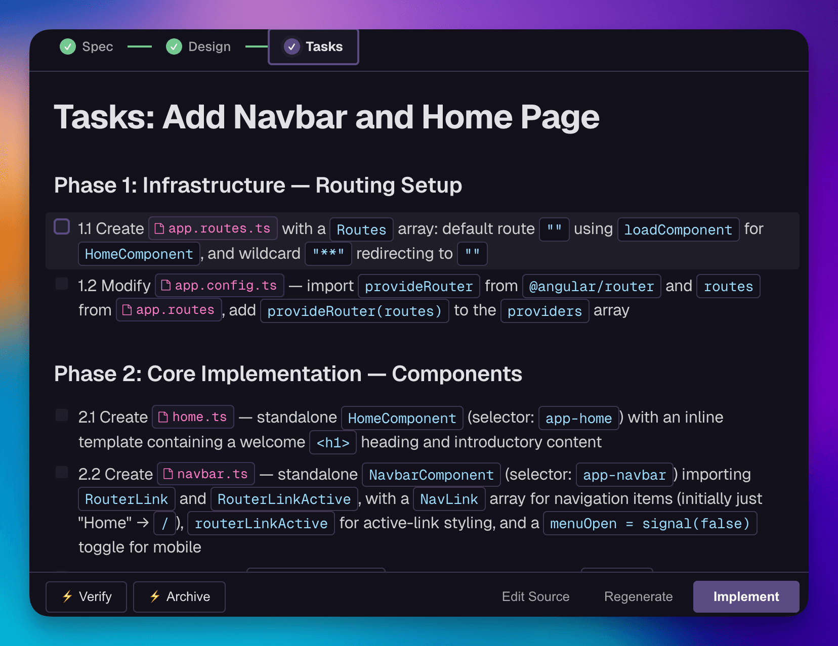Screen dimensions: 838x646
Task: Check off task 1.1 Create app.routes.ts
Action: [61, 226]
